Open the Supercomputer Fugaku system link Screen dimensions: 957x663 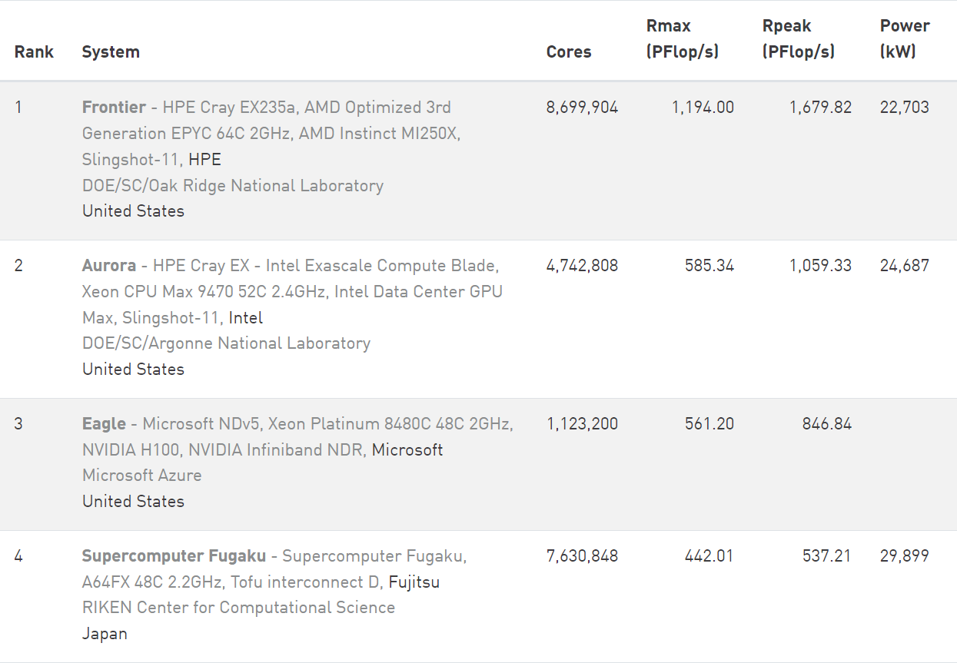[x=174, y=555]
